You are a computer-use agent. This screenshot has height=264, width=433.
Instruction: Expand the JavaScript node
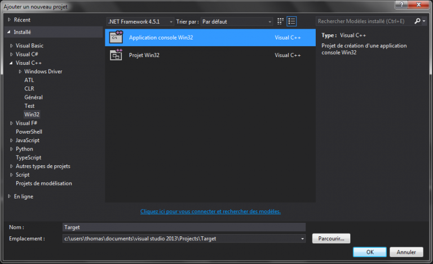tap(11, 140)
